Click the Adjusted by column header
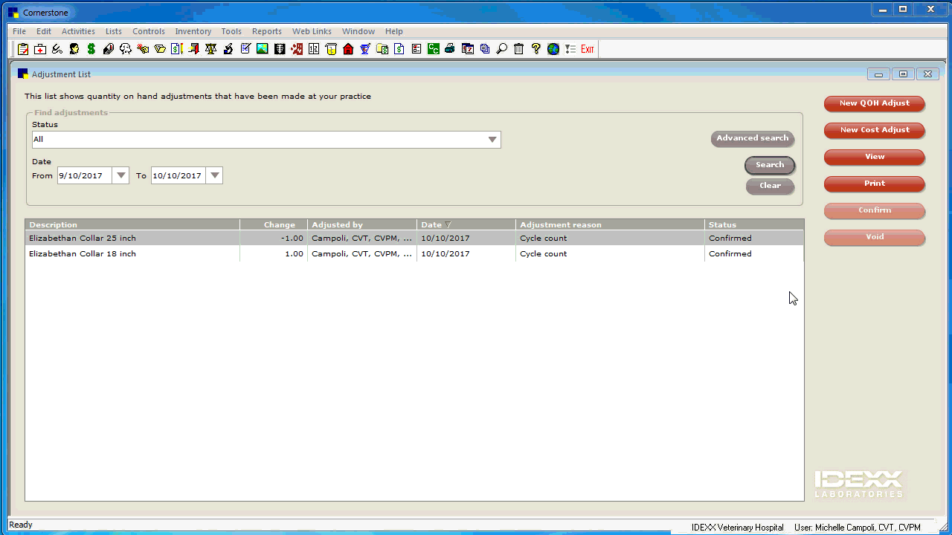 tap(362, 224)
